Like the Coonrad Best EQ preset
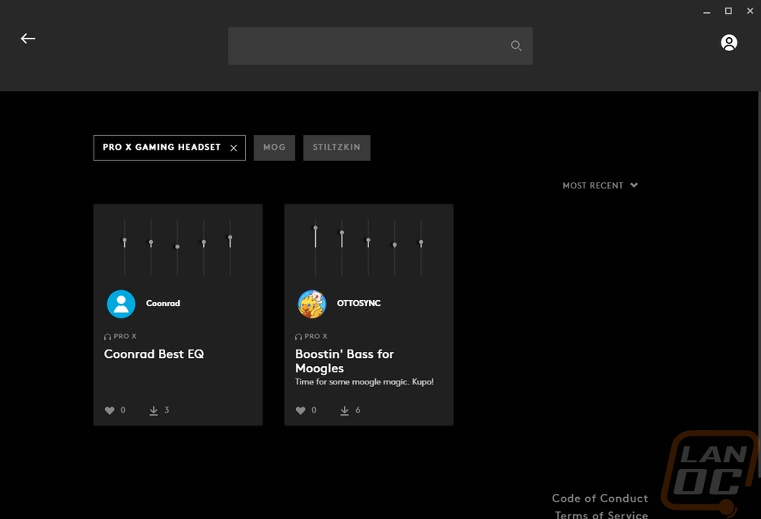The width and height of the screenshot is (761, 519). (x=110, y=410)
